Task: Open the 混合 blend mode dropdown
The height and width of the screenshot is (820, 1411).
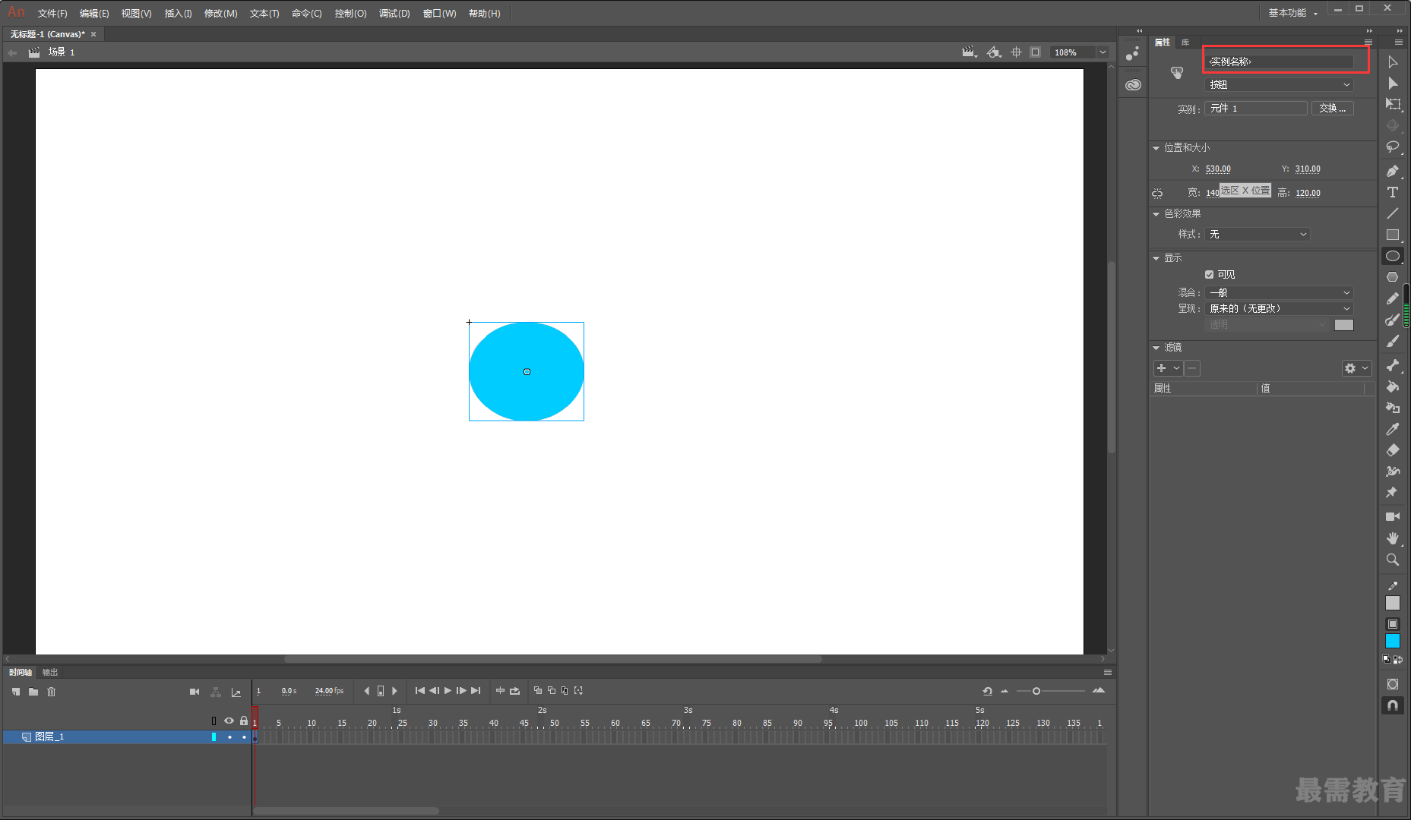Action: 1280,292
